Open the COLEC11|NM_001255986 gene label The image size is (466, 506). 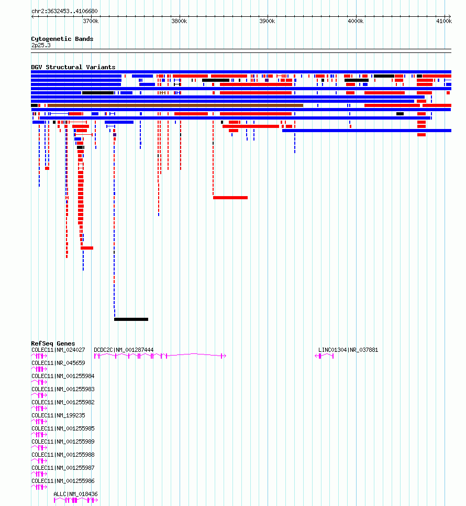point(63,481)
